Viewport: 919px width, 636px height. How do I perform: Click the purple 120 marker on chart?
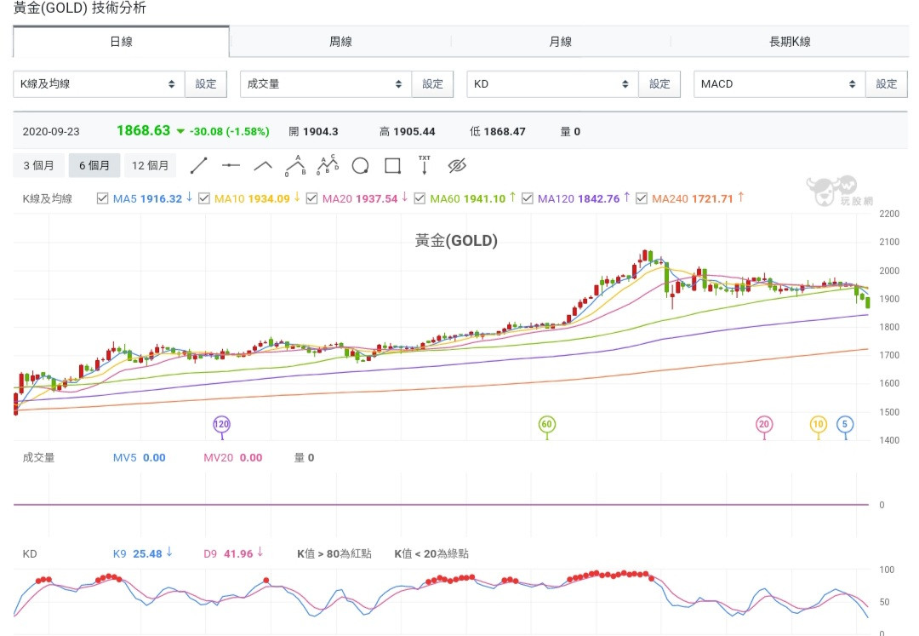pos(221,424)
